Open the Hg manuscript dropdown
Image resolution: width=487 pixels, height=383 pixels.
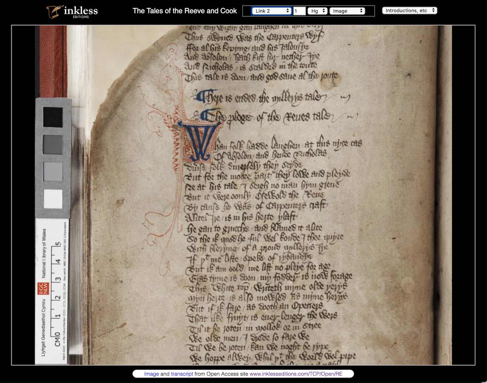coord(317,11)
